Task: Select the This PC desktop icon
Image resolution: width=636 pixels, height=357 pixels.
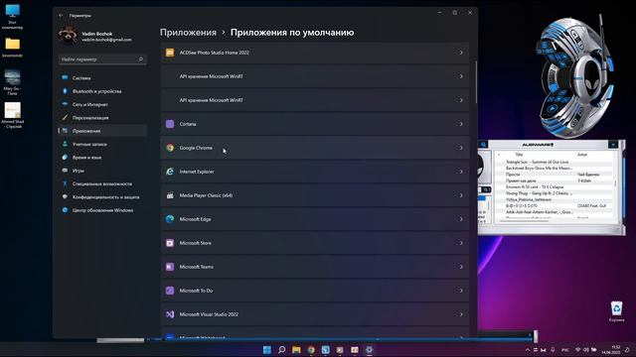Action: point(12,17)
